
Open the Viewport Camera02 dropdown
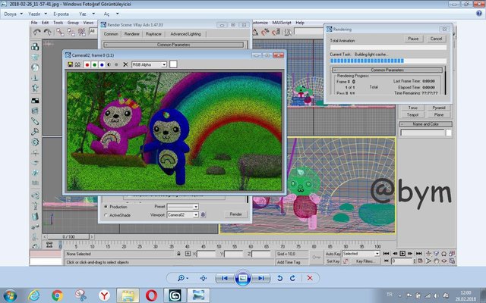click(x=183, y=215)
